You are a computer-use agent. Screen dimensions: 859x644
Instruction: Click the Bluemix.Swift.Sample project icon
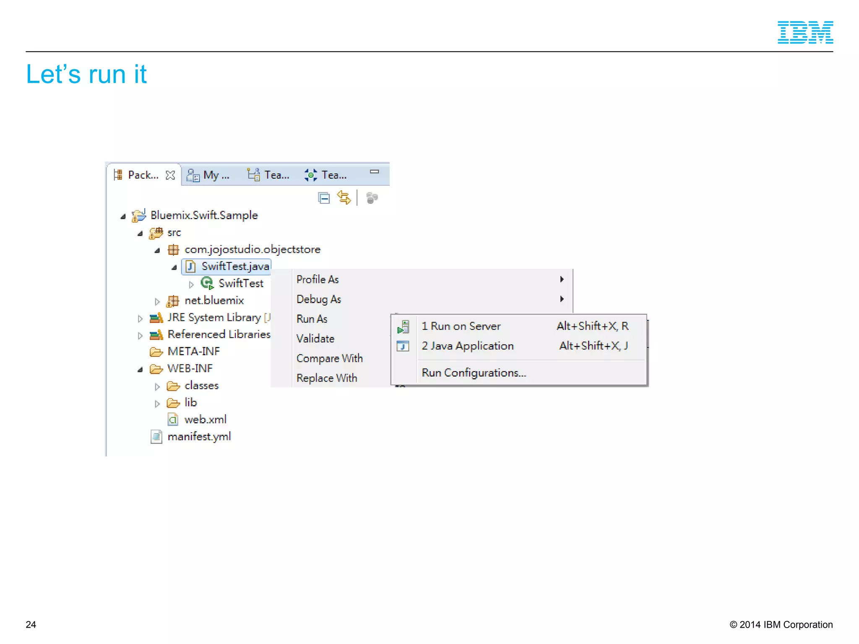coord(139,216)
